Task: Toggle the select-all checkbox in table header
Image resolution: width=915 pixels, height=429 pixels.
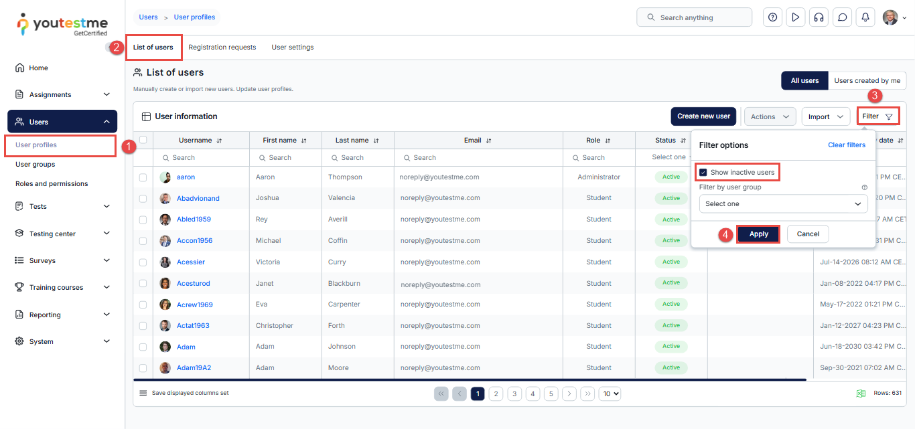Action: click(x=143, y=140)
